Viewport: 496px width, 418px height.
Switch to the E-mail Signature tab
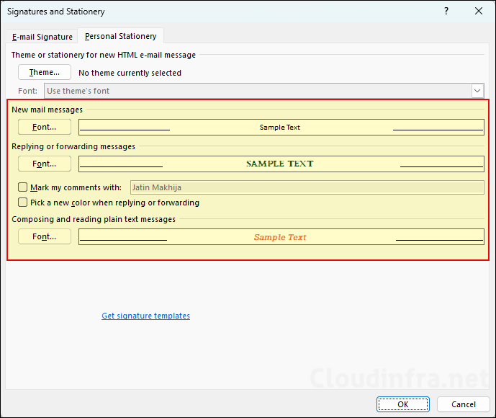[42, 37]
